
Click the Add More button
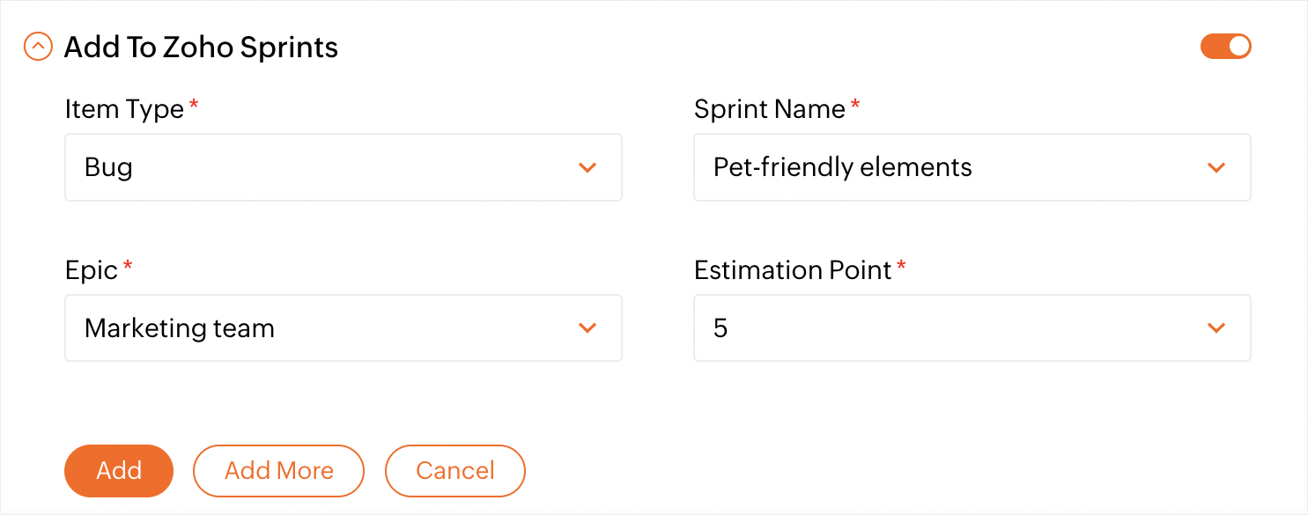pos(278,471)
